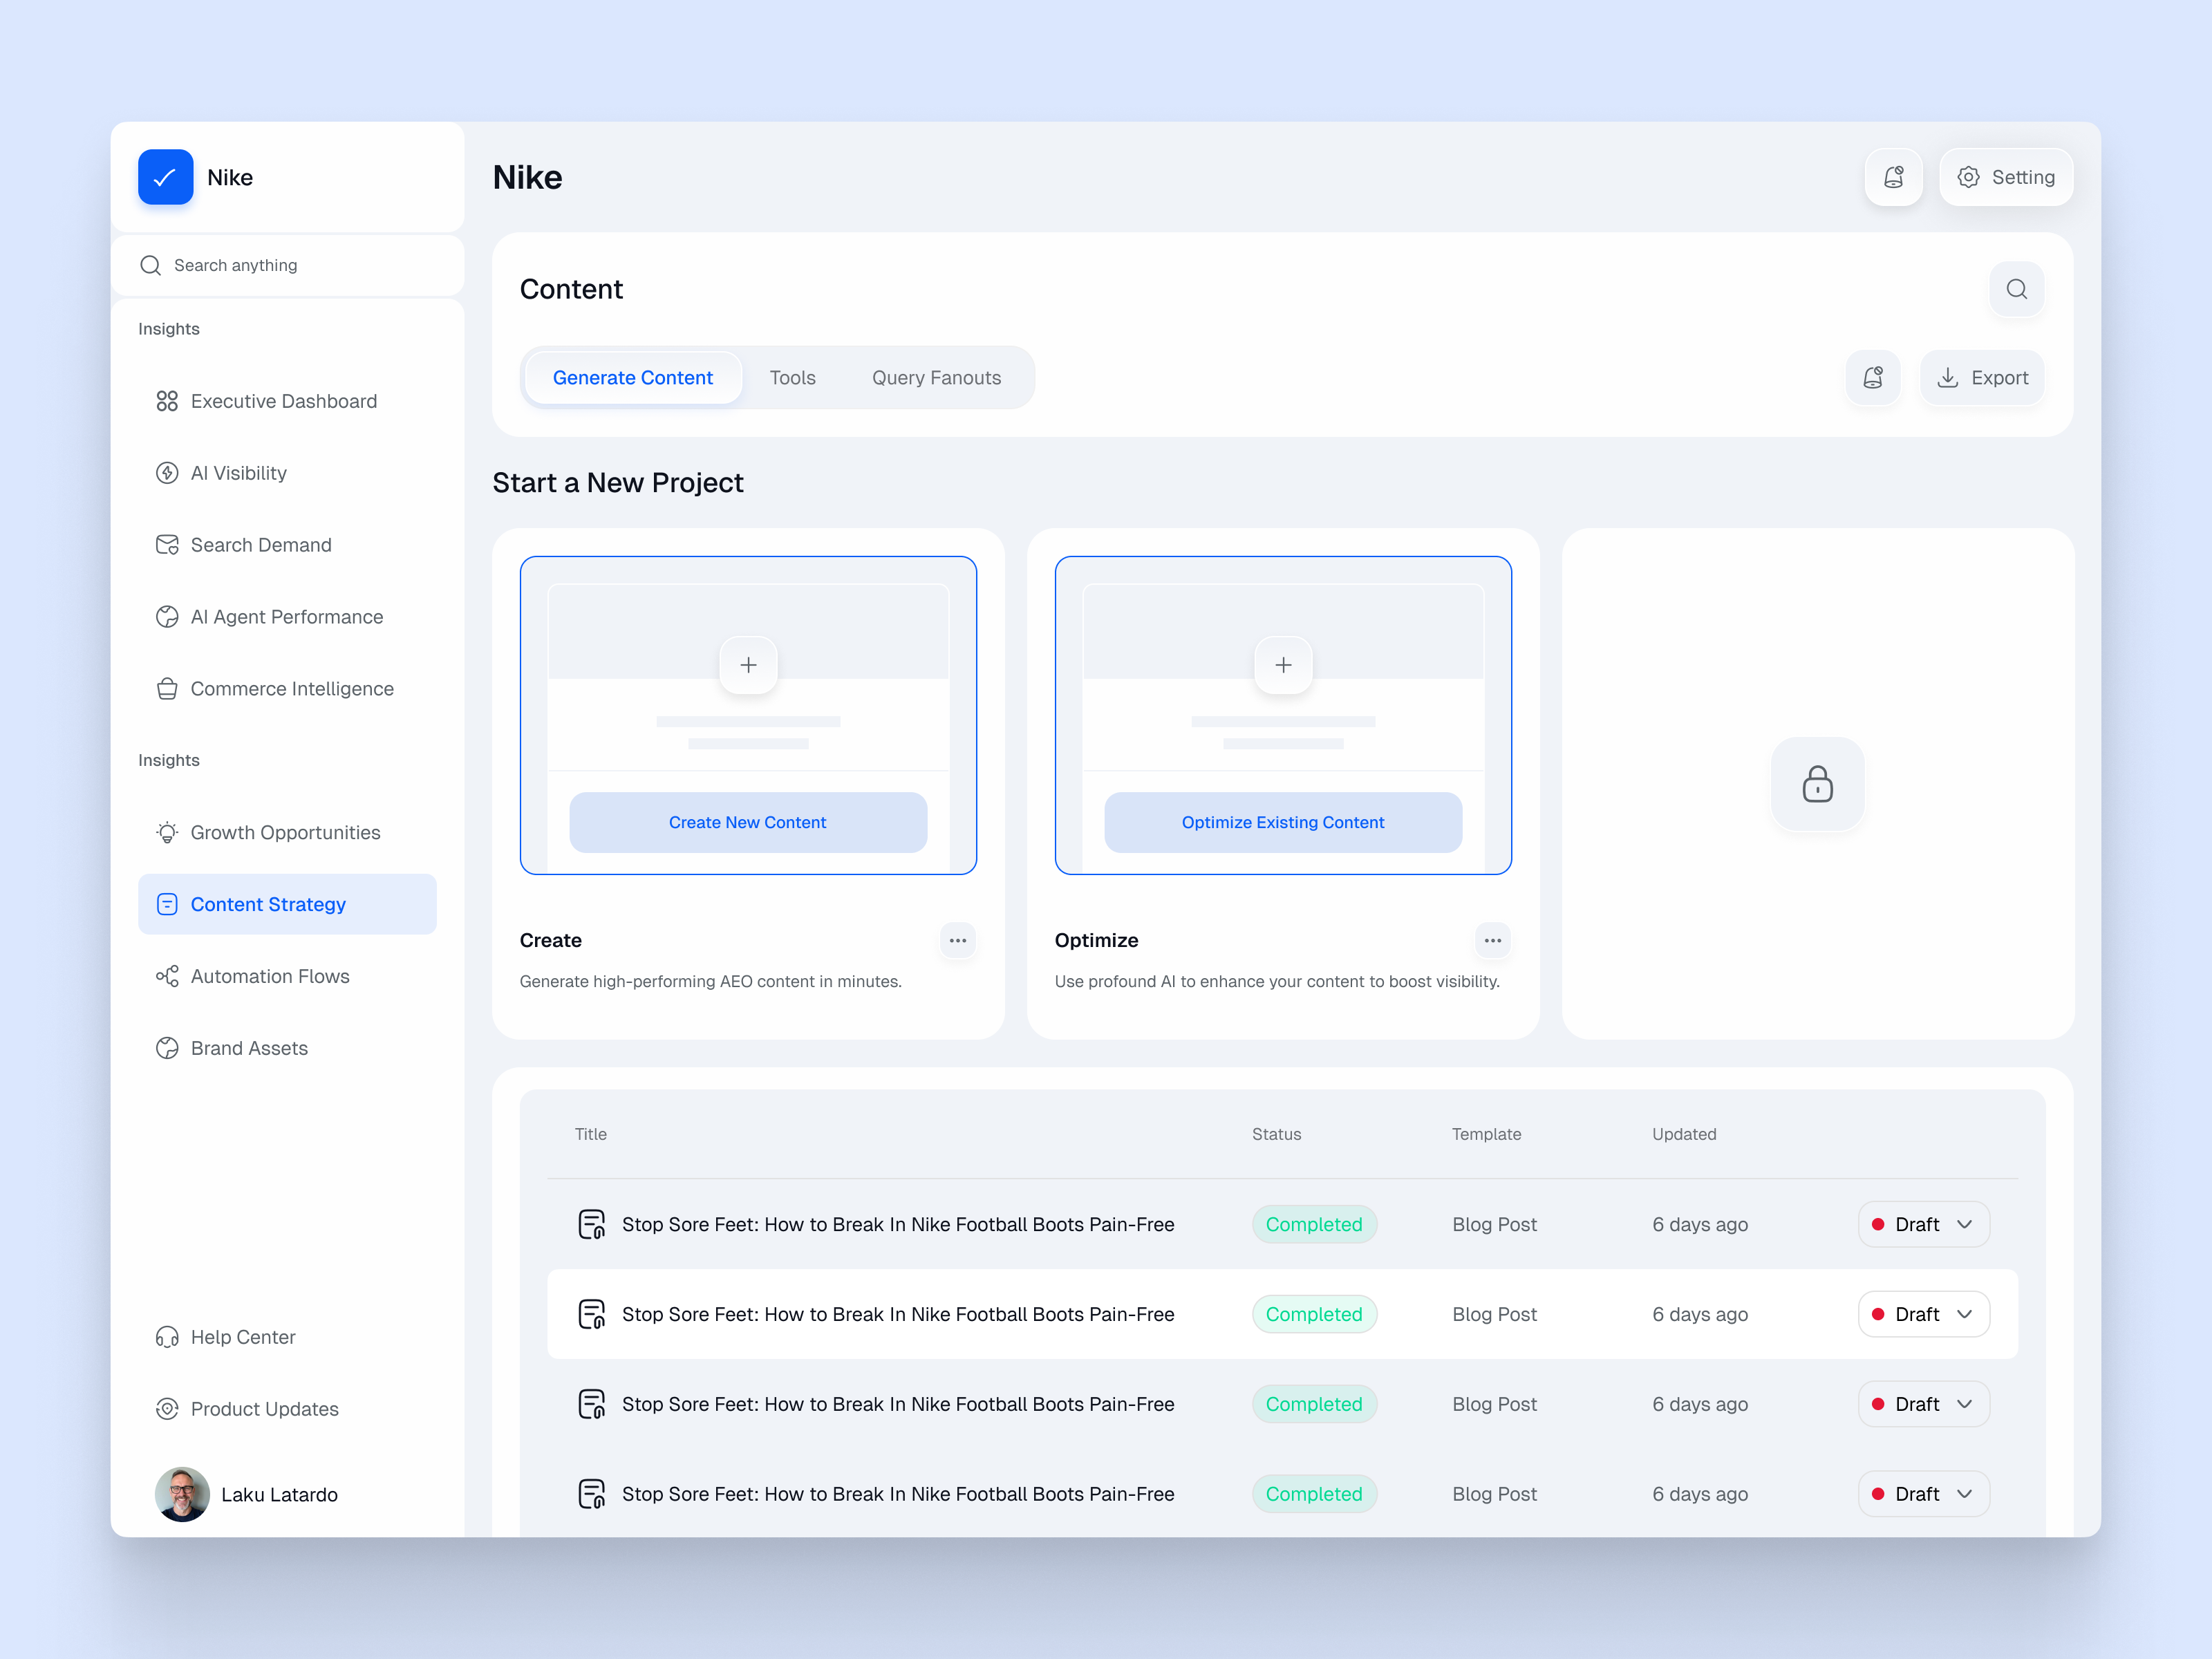
Task: Click the Setting button
Action: pos(2005,177)
